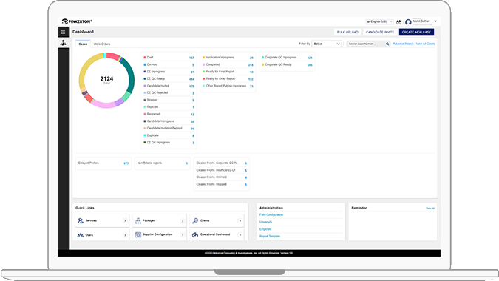Click the arrow on the Clients card
This screenshot has width=499, height=281.
click(240, 220)
